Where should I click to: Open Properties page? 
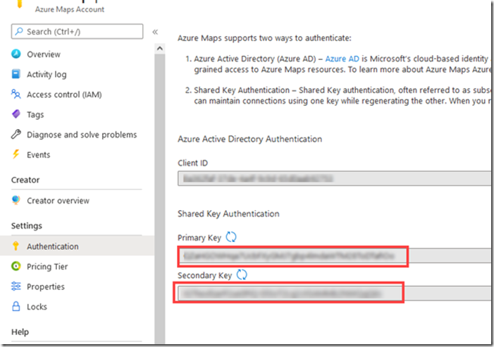(46, 287)
